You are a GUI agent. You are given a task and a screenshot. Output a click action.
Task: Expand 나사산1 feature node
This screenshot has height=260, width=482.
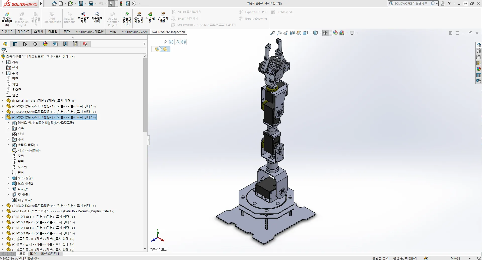click(8, 189)
